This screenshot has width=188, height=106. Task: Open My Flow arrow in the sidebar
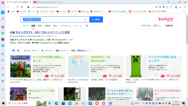pos(3,60)
